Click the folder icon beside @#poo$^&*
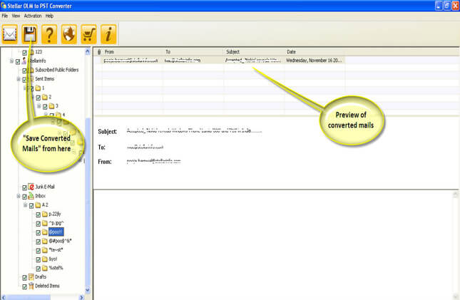The image size is (460, 300). pyautogui.click(x=45, y=241)
